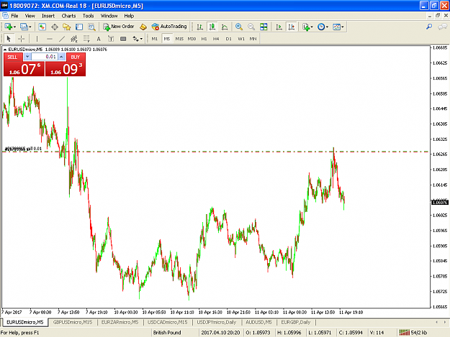Viewport: 450px width, 337px height.
Task: Click the 0.01 volume input field
Action: pos(45,57)
